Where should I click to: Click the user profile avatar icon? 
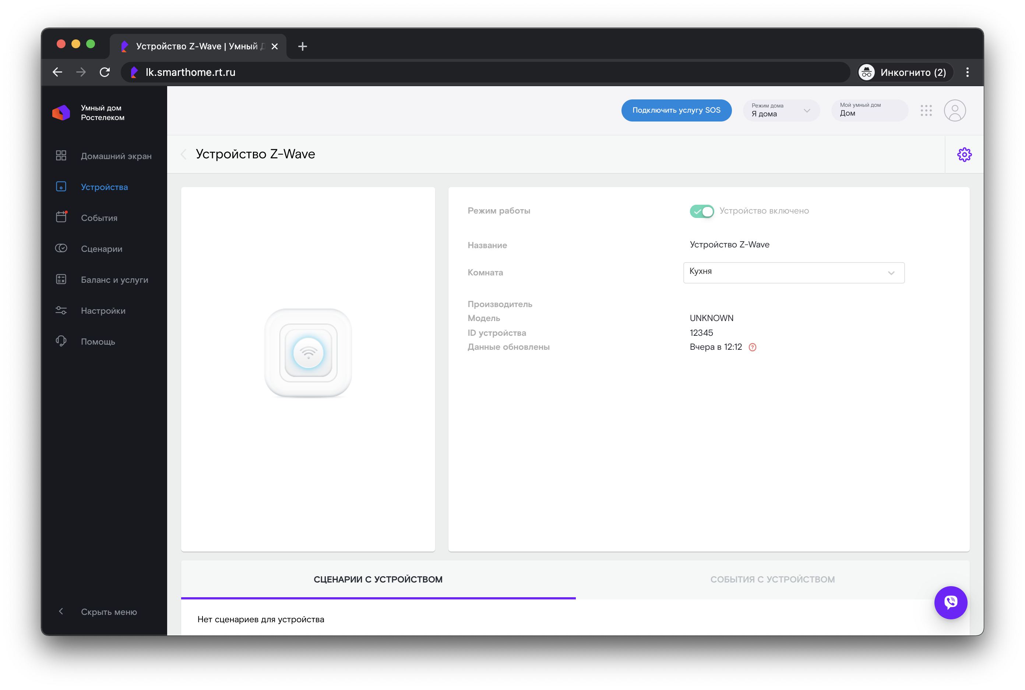[x=954, y=110]
